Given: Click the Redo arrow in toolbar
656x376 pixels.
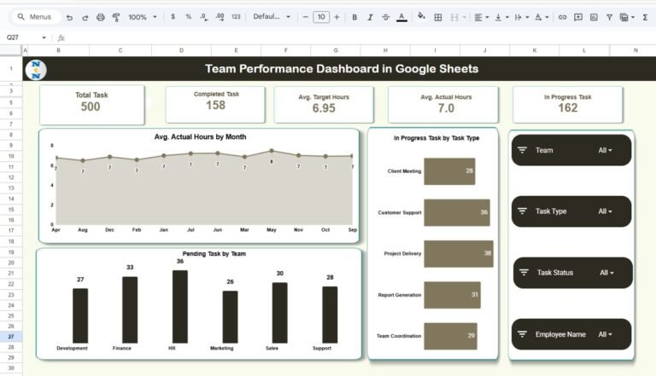Looking at the screenshot, I should pyautogui.click(x=85, y=17).
